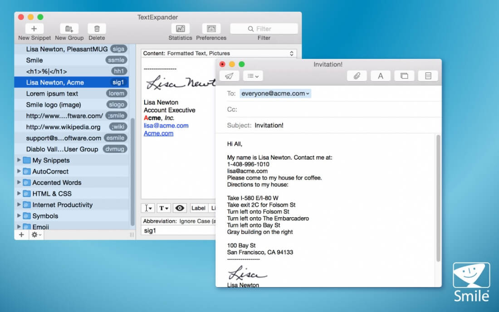Send the Invitation email
This screenshot has width=499, height=312.
pos(229,76)
